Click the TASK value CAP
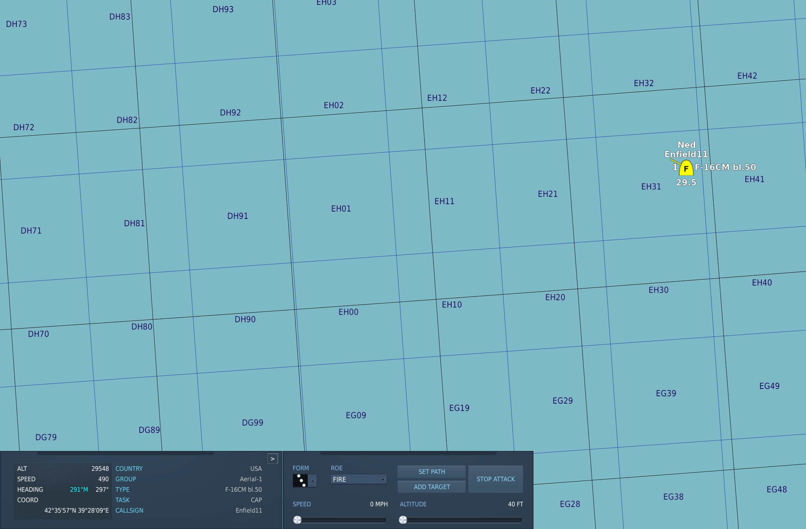Viewport: 806px width, 529px height. click(256, 500)
